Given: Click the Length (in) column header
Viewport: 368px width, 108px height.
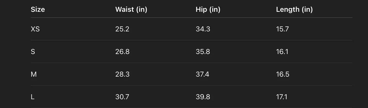Looking at the screenshot, I should point(294,9).
